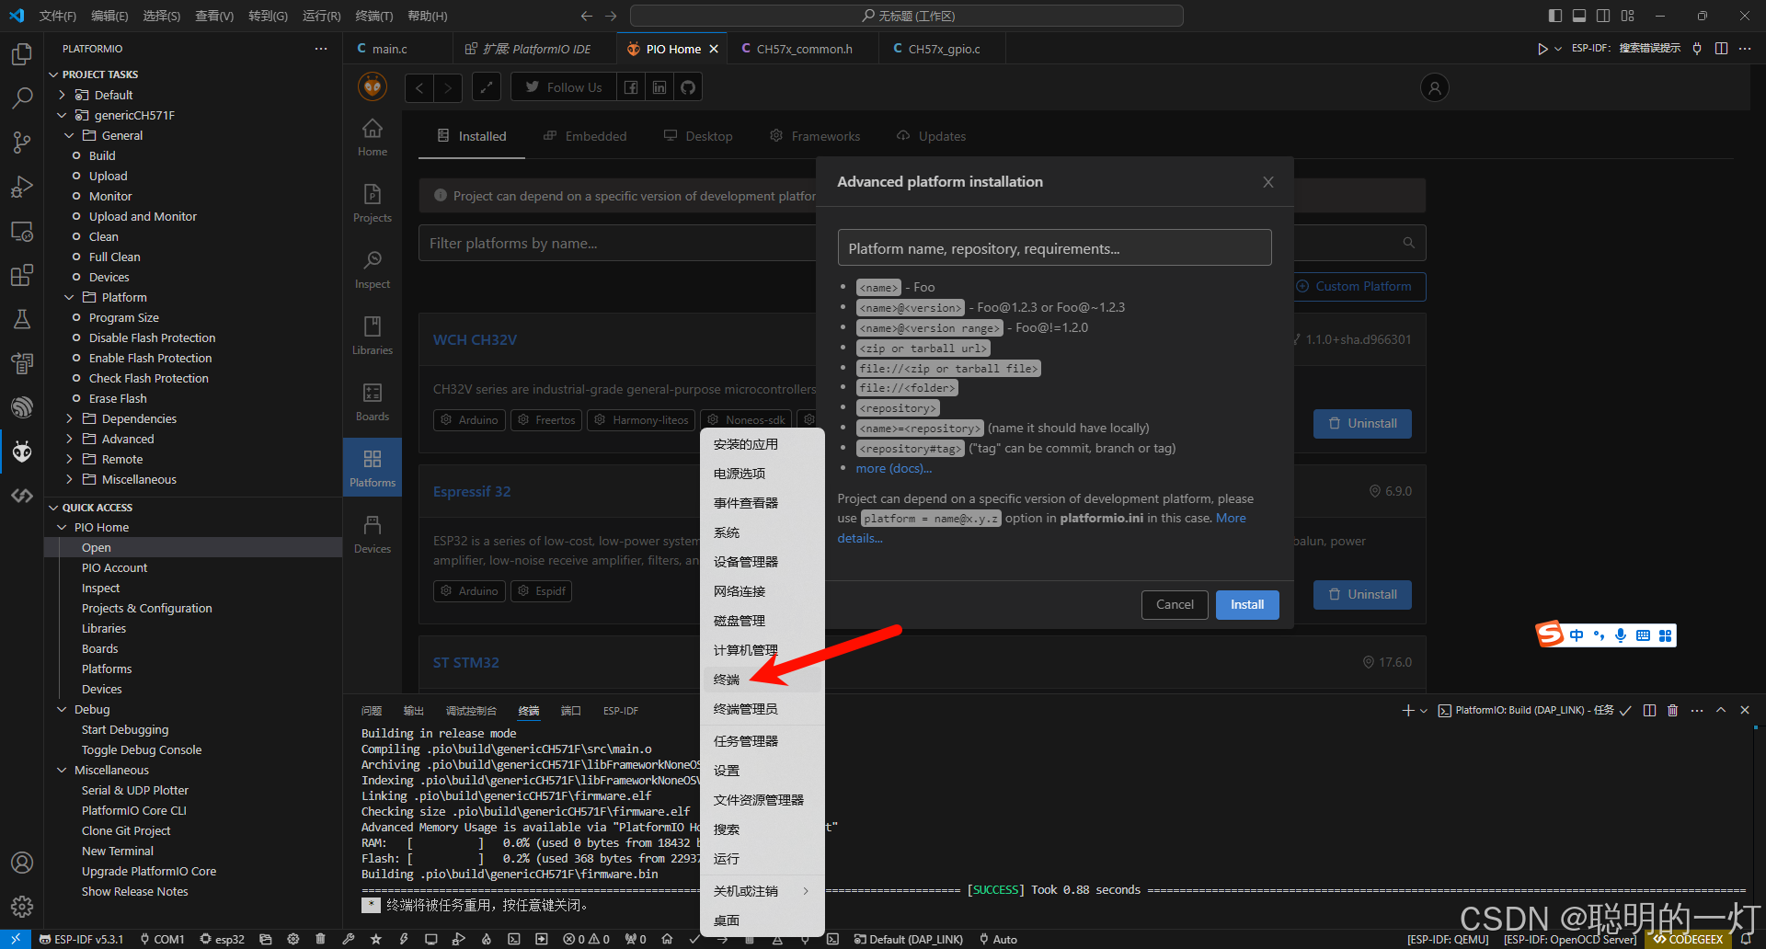Maximize the terminal panel with the chevron
This screenshot has height=949, width=1766.
[x=1721, y=710]
